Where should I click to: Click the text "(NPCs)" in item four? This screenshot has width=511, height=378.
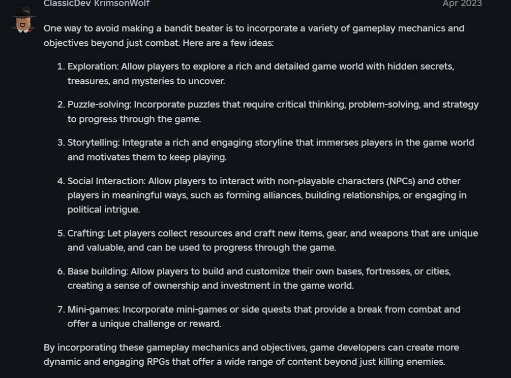401,181
